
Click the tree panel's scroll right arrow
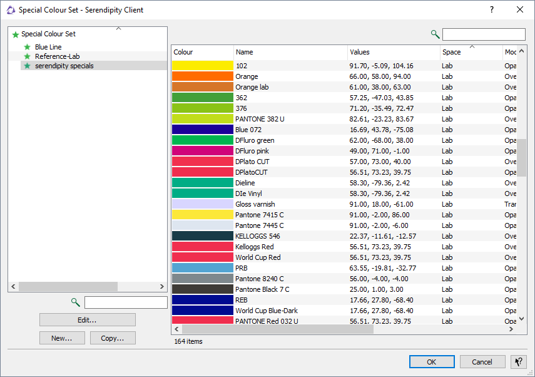[x=162, y=286]
